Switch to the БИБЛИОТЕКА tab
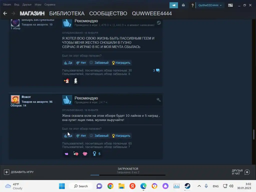This screenshot has width=256, height=192. [x=67, y=13]
